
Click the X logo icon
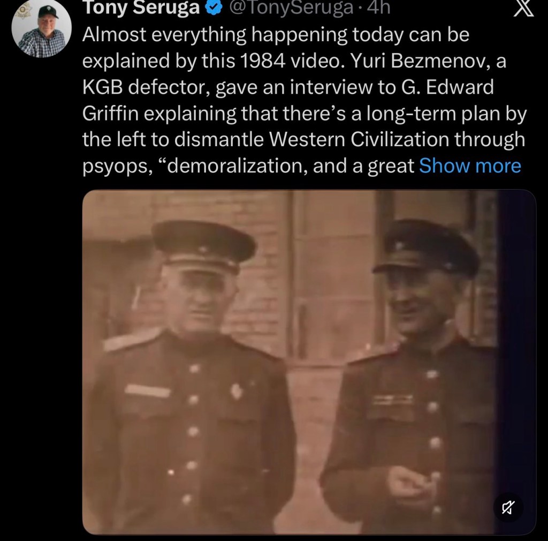click(523, 9)
